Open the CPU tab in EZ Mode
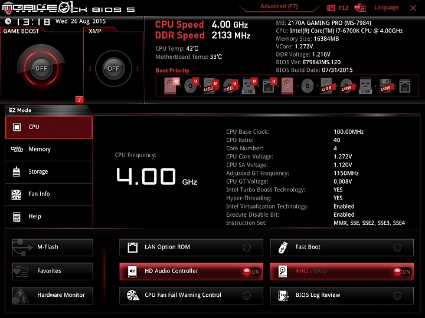The image size is (425, 318). point(49,127)
